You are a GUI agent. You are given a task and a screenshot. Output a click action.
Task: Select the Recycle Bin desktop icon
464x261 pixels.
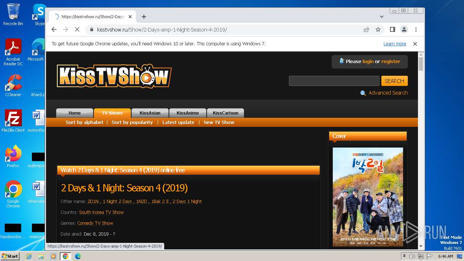click(x=13, y=14)
